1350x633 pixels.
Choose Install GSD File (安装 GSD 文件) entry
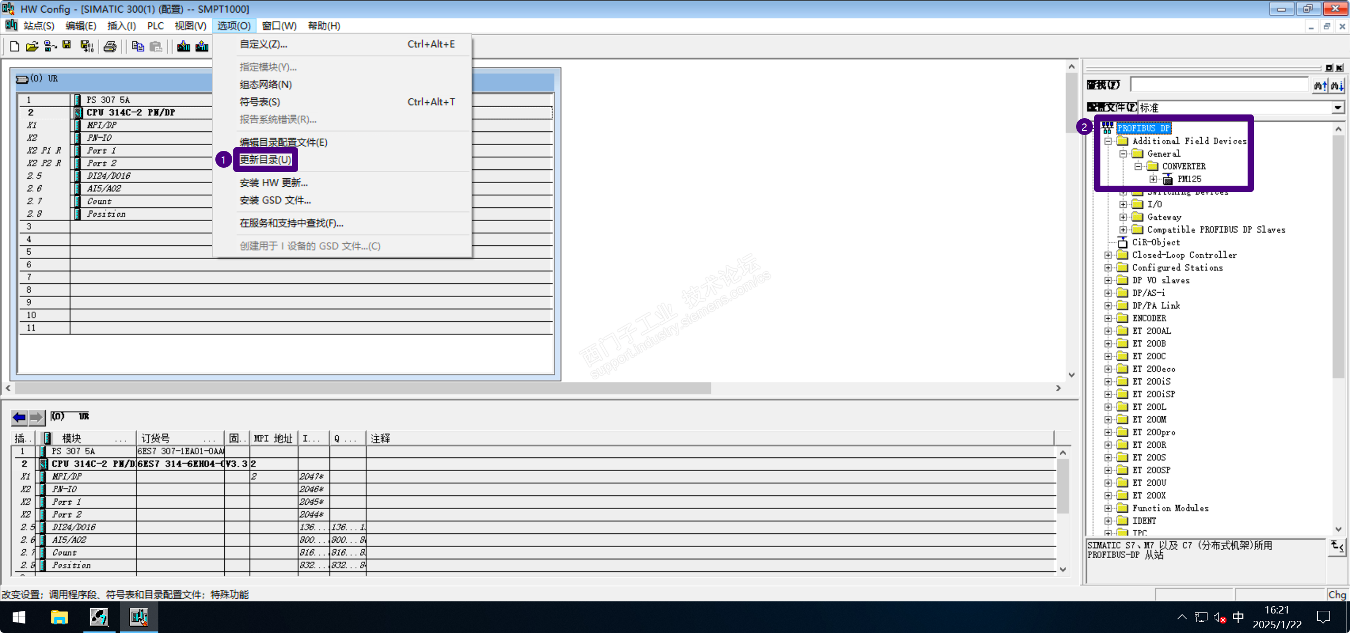275,200
